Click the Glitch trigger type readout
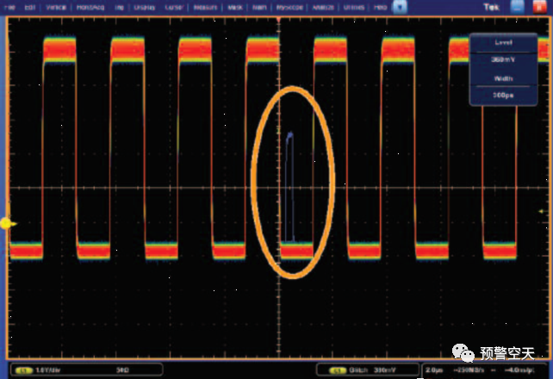The width and height of the screenshot is (553, 379). [358, 370]
